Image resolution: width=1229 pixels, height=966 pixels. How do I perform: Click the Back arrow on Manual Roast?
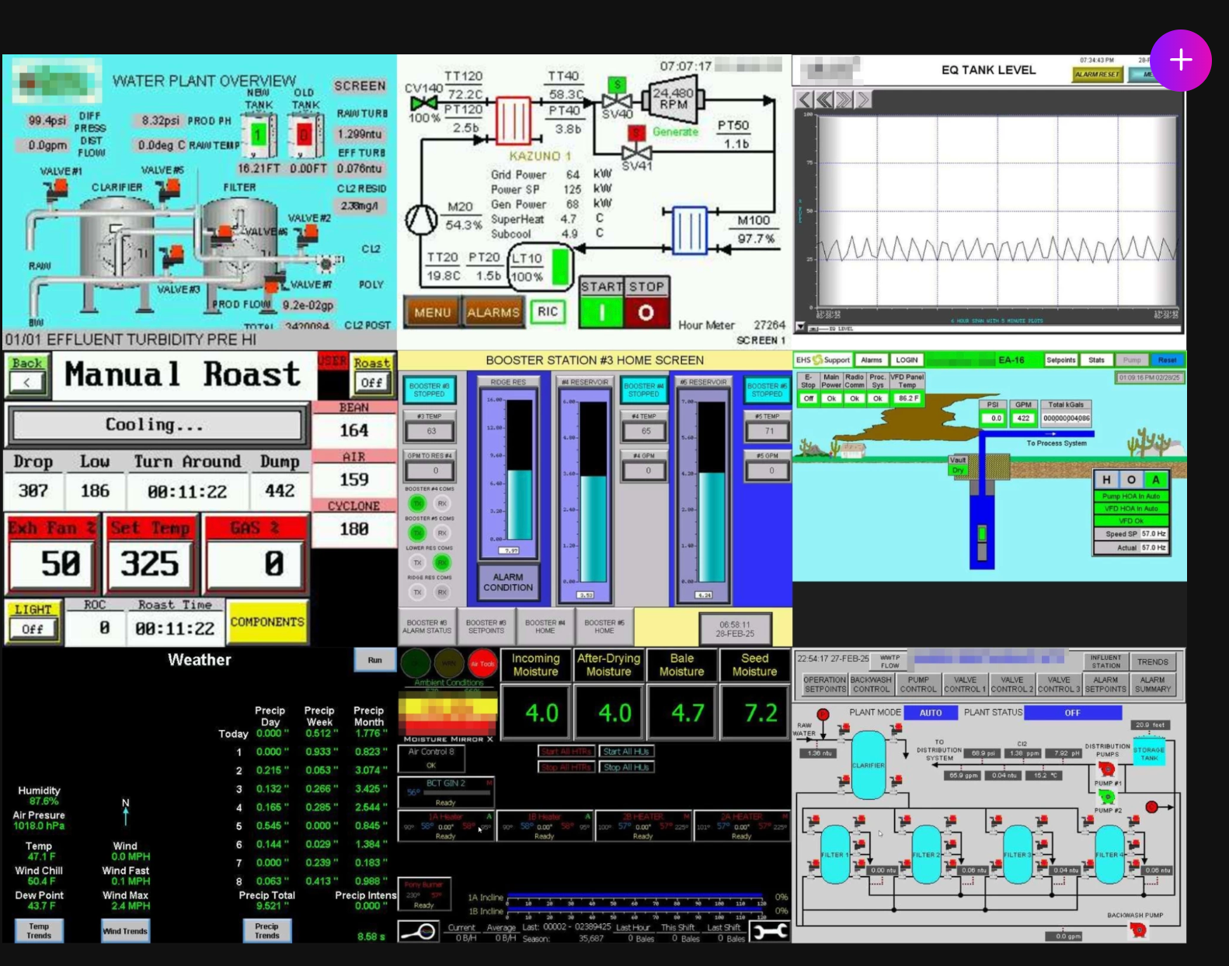pos(27,381)
